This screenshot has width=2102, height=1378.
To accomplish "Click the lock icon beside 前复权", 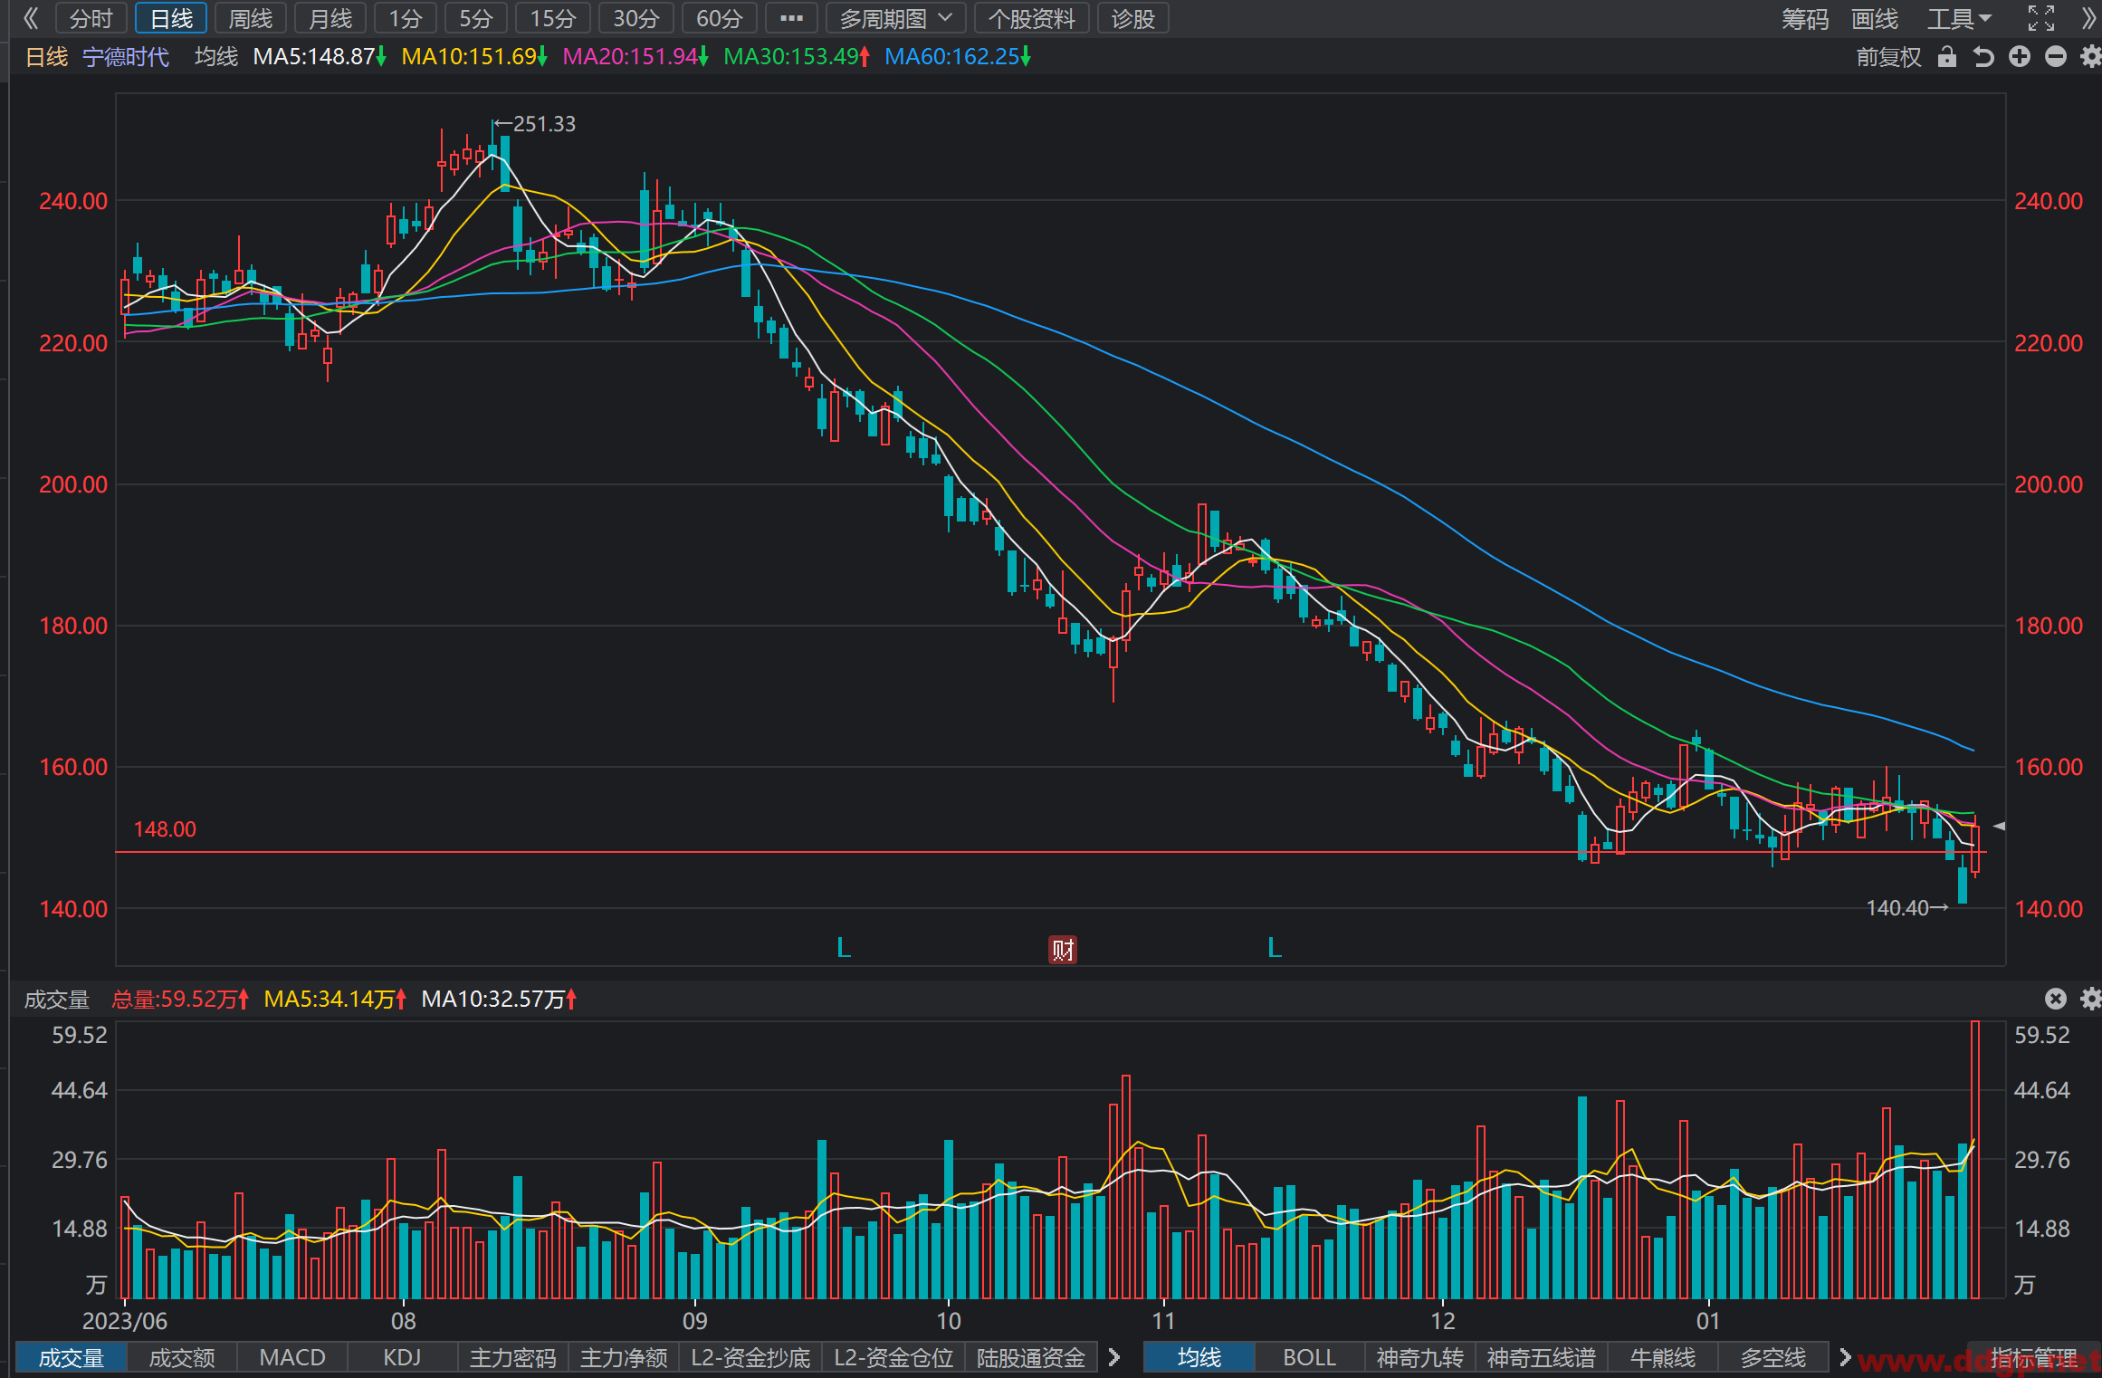I will 1947,57.
